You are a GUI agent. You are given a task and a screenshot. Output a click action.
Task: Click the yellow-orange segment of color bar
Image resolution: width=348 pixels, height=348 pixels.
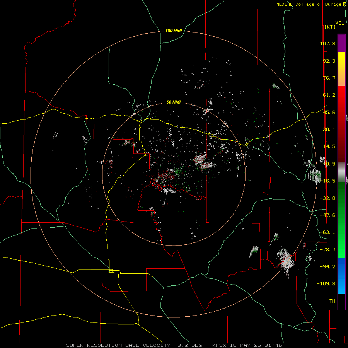click(x=341, y=69)
